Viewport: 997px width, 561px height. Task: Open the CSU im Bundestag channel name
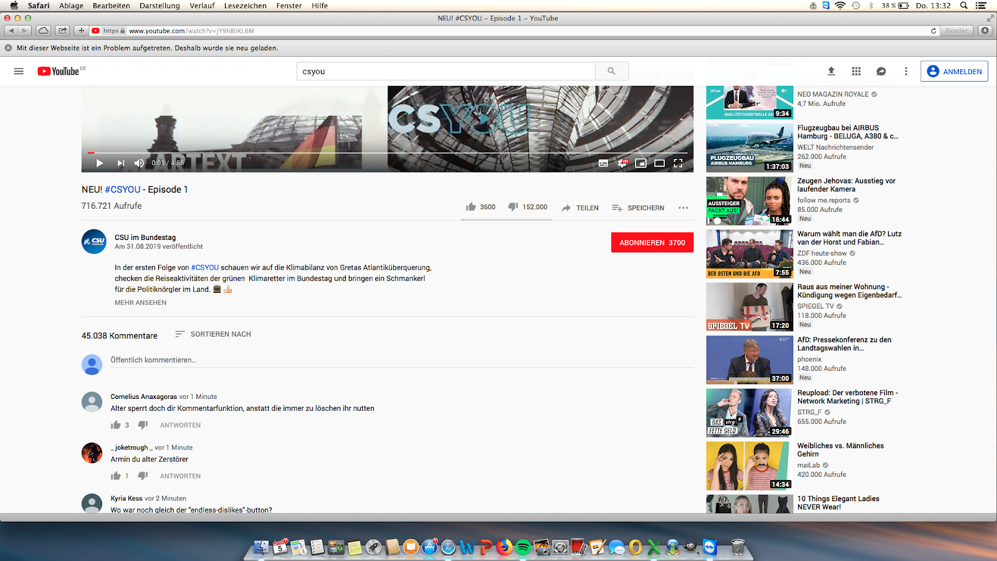coord(145,237)
